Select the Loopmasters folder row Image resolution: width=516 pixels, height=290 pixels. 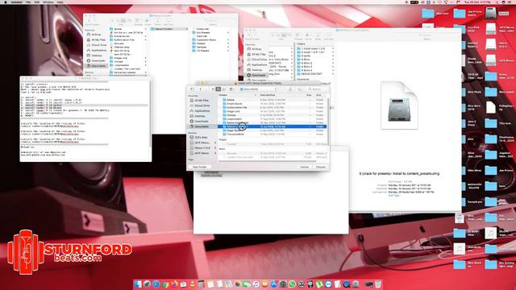[x=273, y=119]
